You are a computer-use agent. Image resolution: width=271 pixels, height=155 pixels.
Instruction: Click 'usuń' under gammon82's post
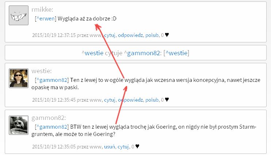tap(110, 147)
